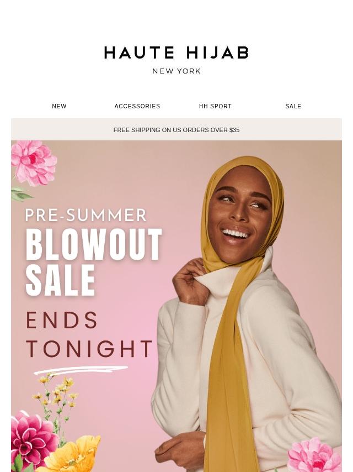
Task: Click the white brushstroke under TONIGHT
Action: point(81,370)
